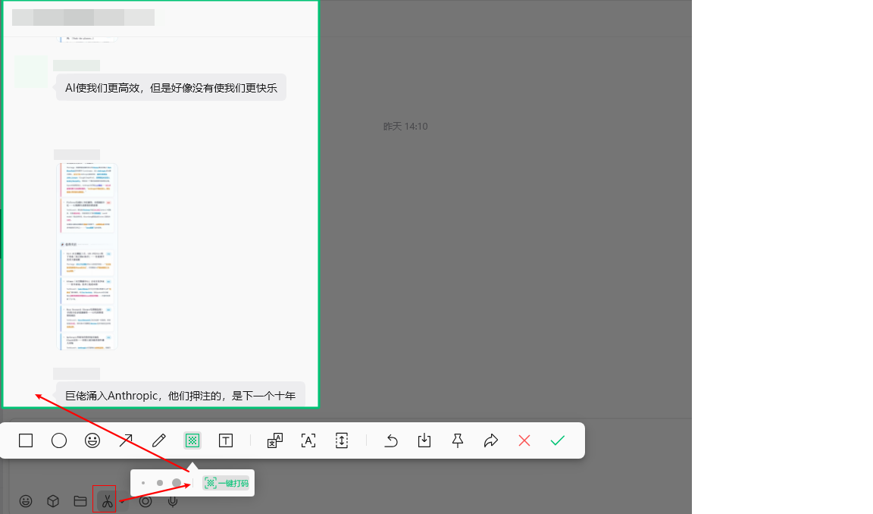This screenshot has width=873, height=514.
Task: Click the microphone voice input icon
Action: pyautogui.click(x=173, y=501)
